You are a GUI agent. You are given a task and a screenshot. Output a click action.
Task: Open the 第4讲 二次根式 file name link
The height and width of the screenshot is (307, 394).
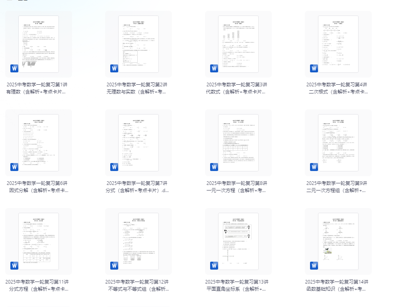coord(337,88)
